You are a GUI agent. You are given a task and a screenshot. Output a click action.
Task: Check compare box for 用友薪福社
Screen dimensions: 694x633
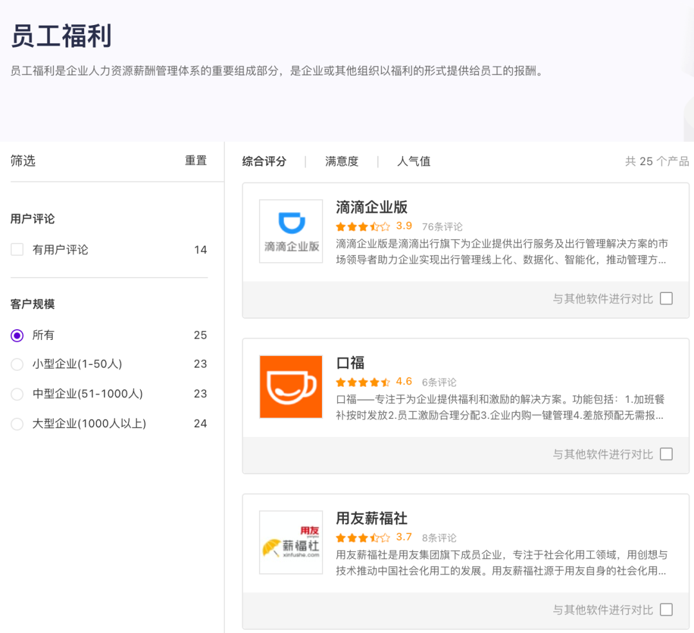pos(666,610)
